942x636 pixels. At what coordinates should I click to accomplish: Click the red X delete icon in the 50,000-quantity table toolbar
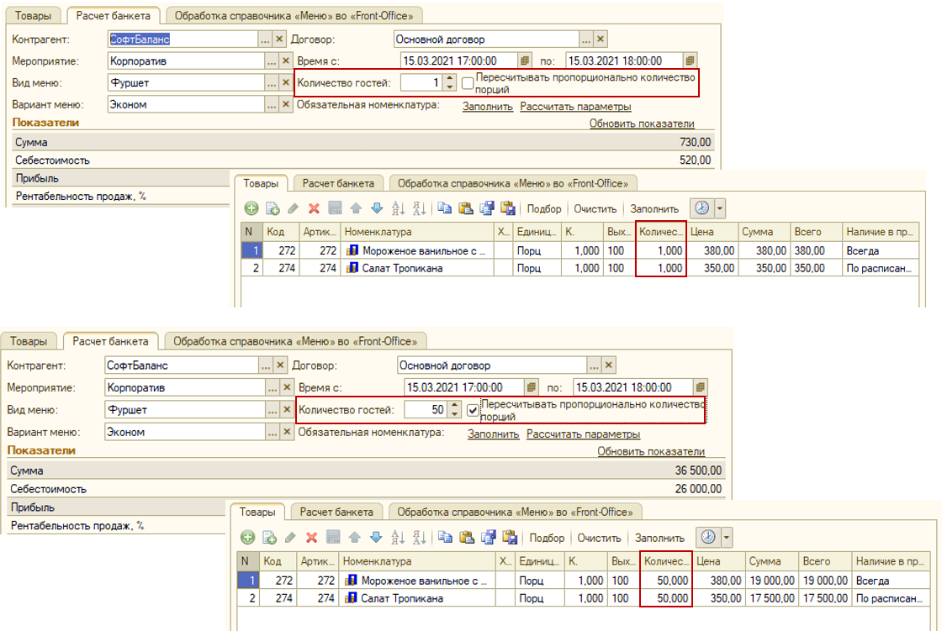pyautogui.click(x=311, y=537)
